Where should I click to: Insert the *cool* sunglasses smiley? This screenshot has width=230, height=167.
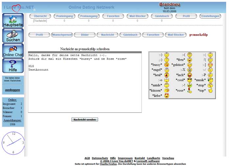coord(190,80)
